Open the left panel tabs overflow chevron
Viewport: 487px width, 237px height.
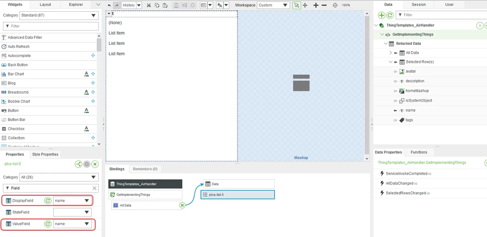click(98, 5)
